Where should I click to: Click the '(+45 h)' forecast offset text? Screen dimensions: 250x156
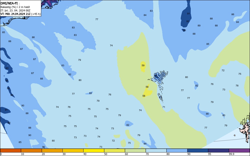36,14
